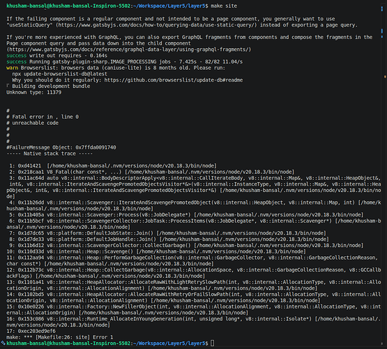Click the topmost blue marker in scrollbar

pyautogui.click(x=382, y=8)
